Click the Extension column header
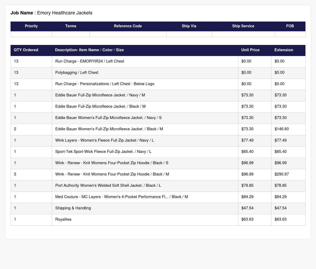Viewport: 316px width, 269px height. coord(288,50)
